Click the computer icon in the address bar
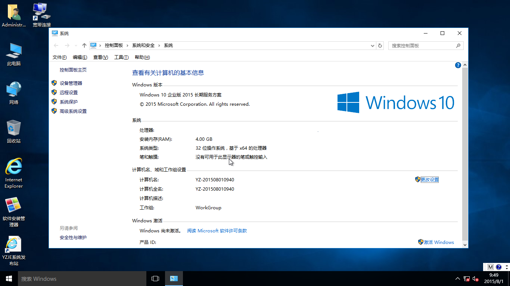 (93, 45)
